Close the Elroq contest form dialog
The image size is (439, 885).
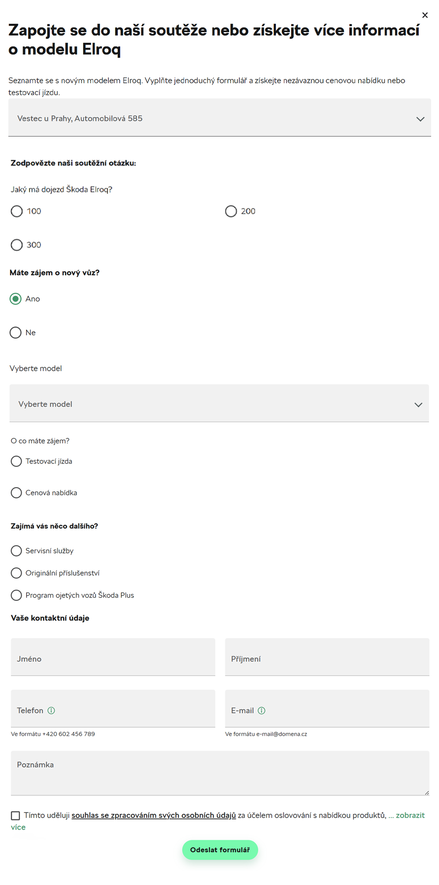click(x=425, y=15)
